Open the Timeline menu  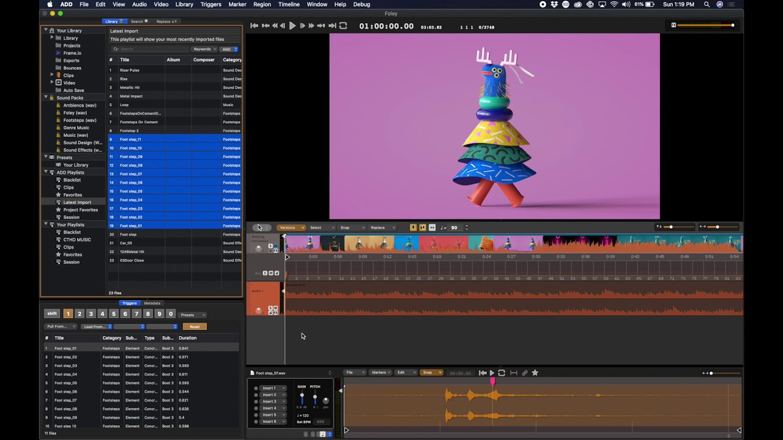point(289,4)
